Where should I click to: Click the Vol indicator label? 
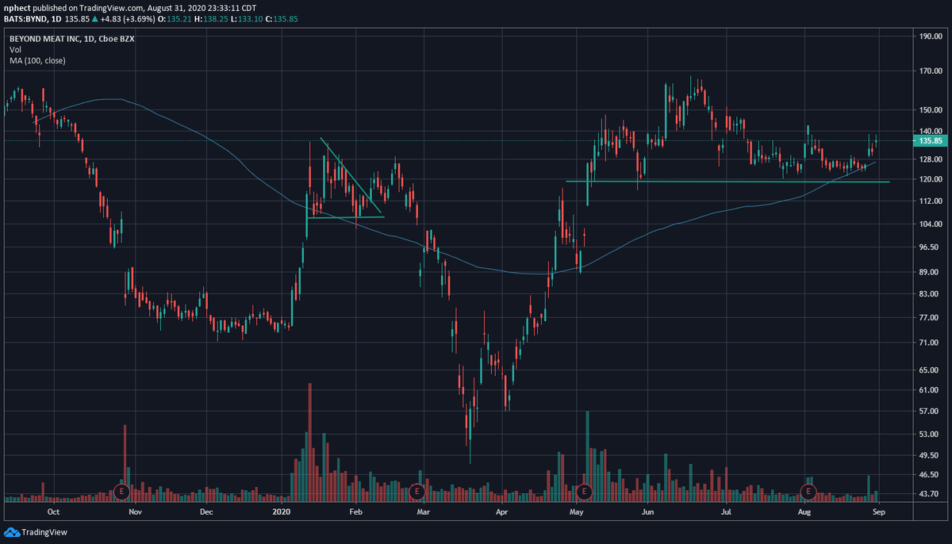pyautogui.click(x=15, y=48)
